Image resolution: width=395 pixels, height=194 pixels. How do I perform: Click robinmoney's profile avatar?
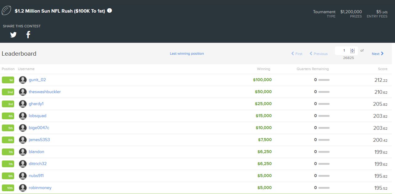tap(23, 188)
